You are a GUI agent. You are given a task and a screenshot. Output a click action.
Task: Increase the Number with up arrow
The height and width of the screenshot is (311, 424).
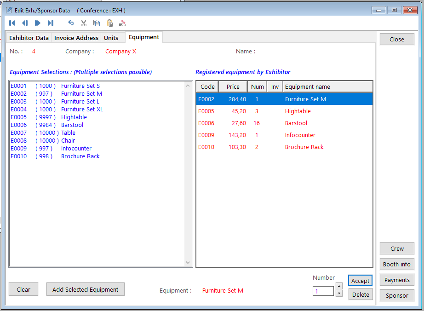[339, 286]
